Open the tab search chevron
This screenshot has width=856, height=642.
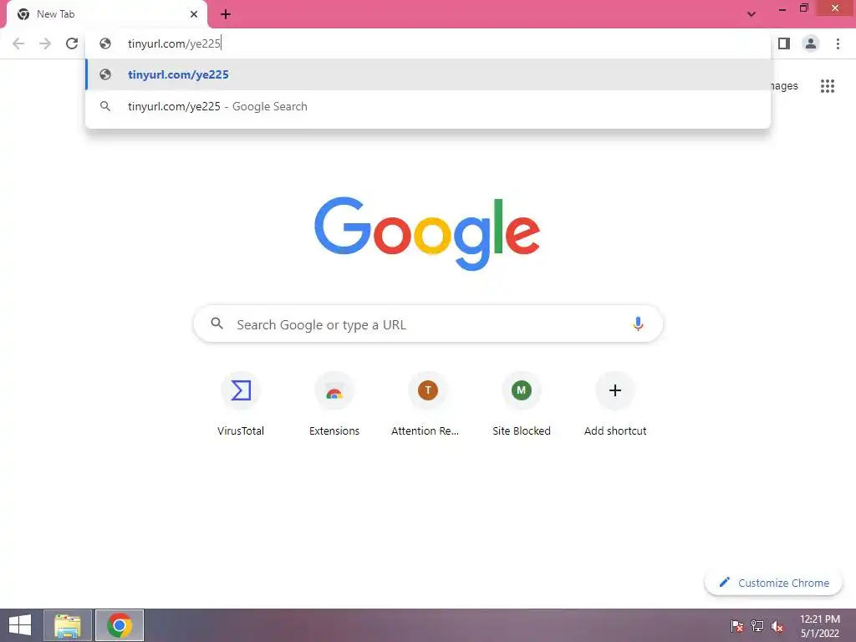point(752,14)
